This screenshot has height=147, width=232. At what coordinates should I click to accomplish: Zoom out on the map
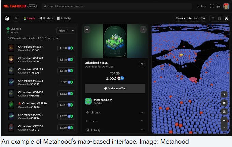point(224,127)
